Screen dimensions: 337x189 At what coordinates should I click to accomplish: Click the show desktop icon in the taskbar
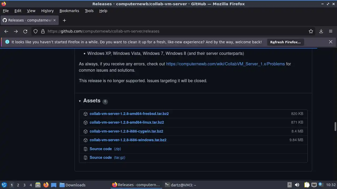point(54,185)
